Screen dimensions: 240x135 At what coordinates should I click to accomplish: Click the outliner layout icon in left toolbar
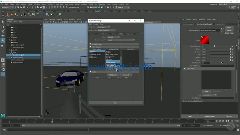(3, 74)
